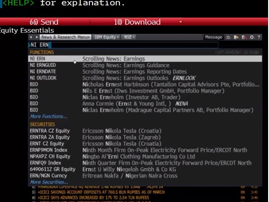Select 6490611Z GR Equity row
269x202 pixels.
click(x=145, y=169)
